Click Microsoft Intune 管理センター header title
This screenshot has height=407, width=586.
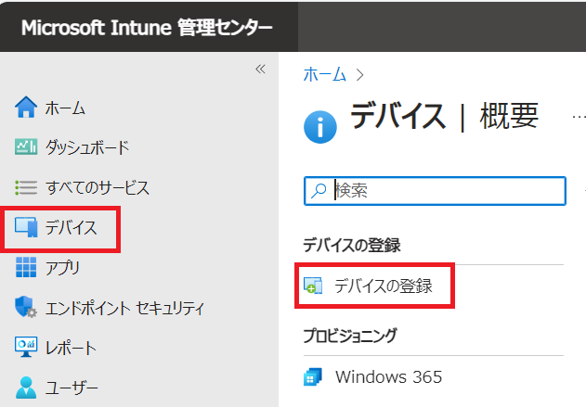point(147,28)
